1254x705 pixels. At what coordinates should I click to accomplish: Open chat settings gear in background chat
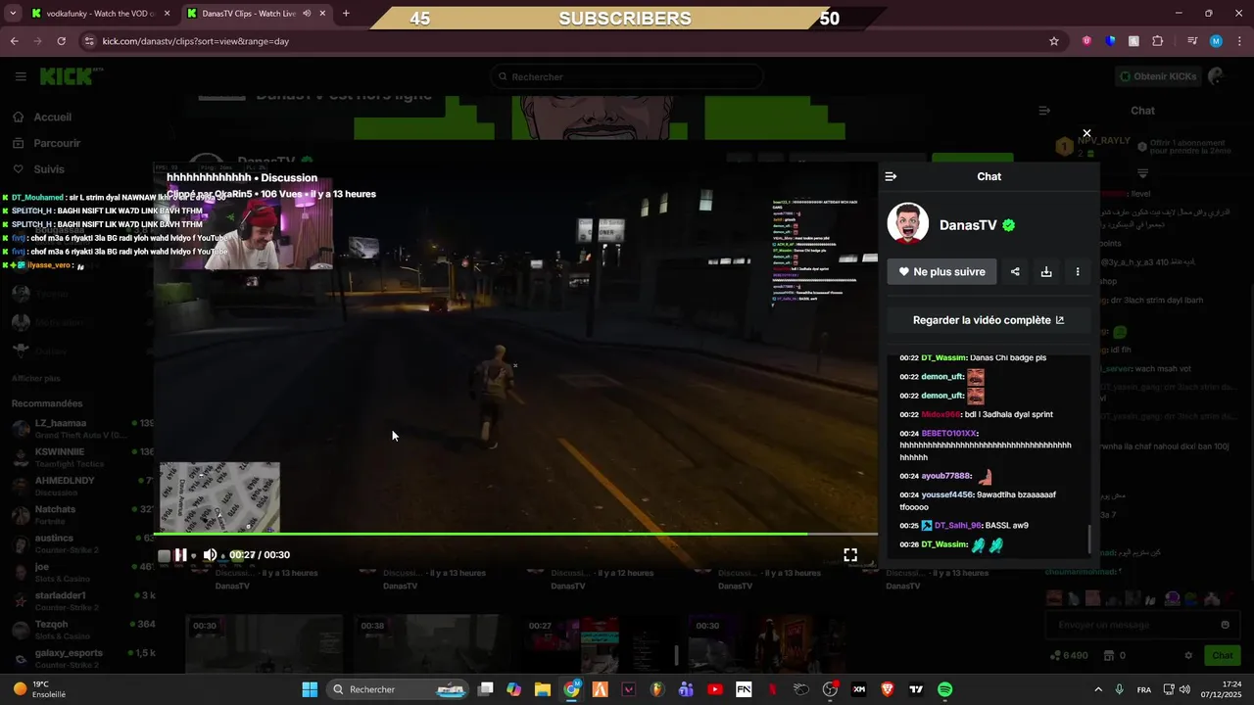point(1188,655)
